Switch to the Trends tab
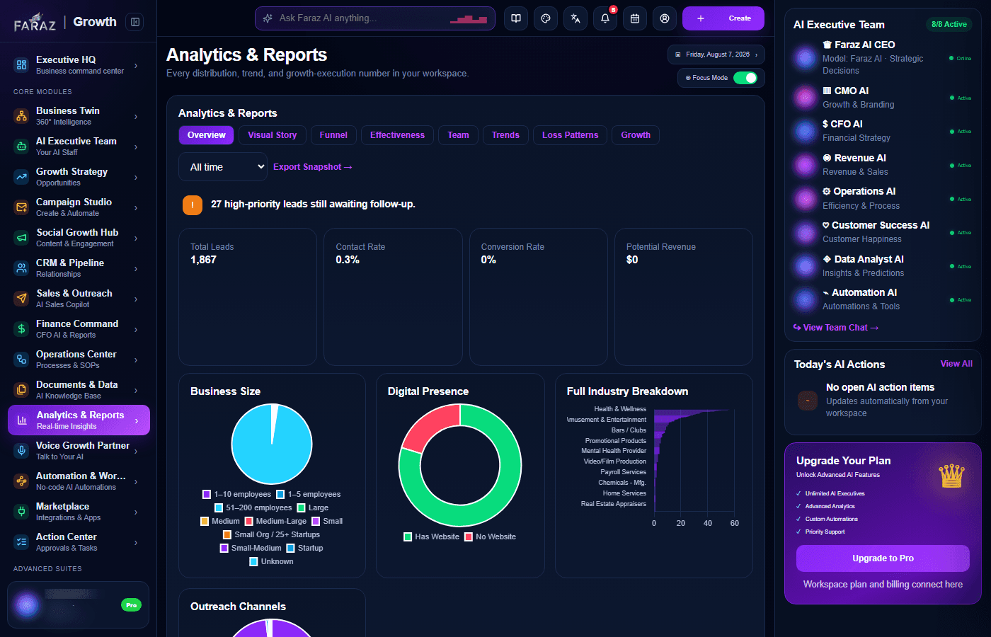Image resolution: width=991 pixels, height=637 pixels. coord(505,135)
